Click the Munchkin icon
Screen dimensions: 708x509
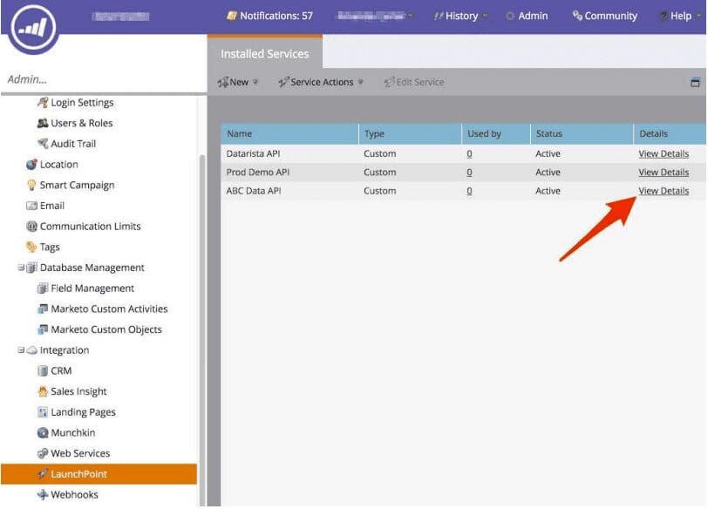43,433
